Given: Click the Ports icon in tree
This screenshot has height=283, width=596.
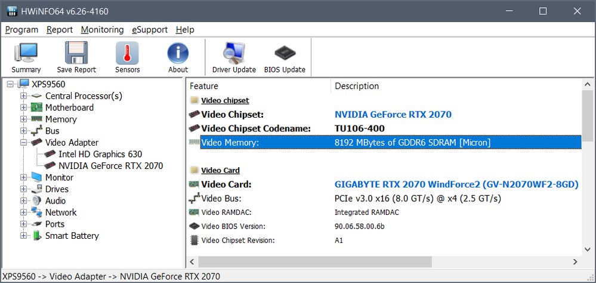Looking at the screenshot, I should click(36, 224).
